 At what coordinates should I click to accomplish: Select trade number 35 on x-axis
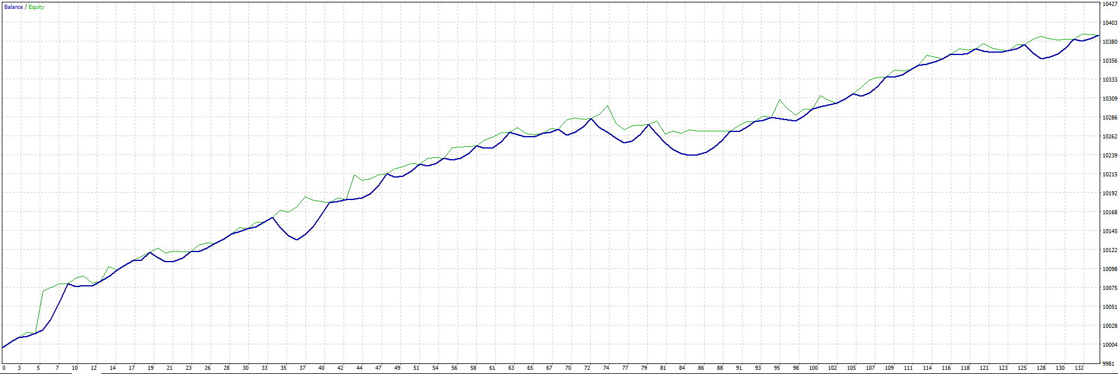tap(284, 368)
